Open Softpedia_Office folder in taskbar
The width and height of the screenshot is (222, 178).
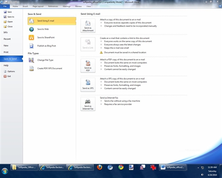tap(24, 167)
